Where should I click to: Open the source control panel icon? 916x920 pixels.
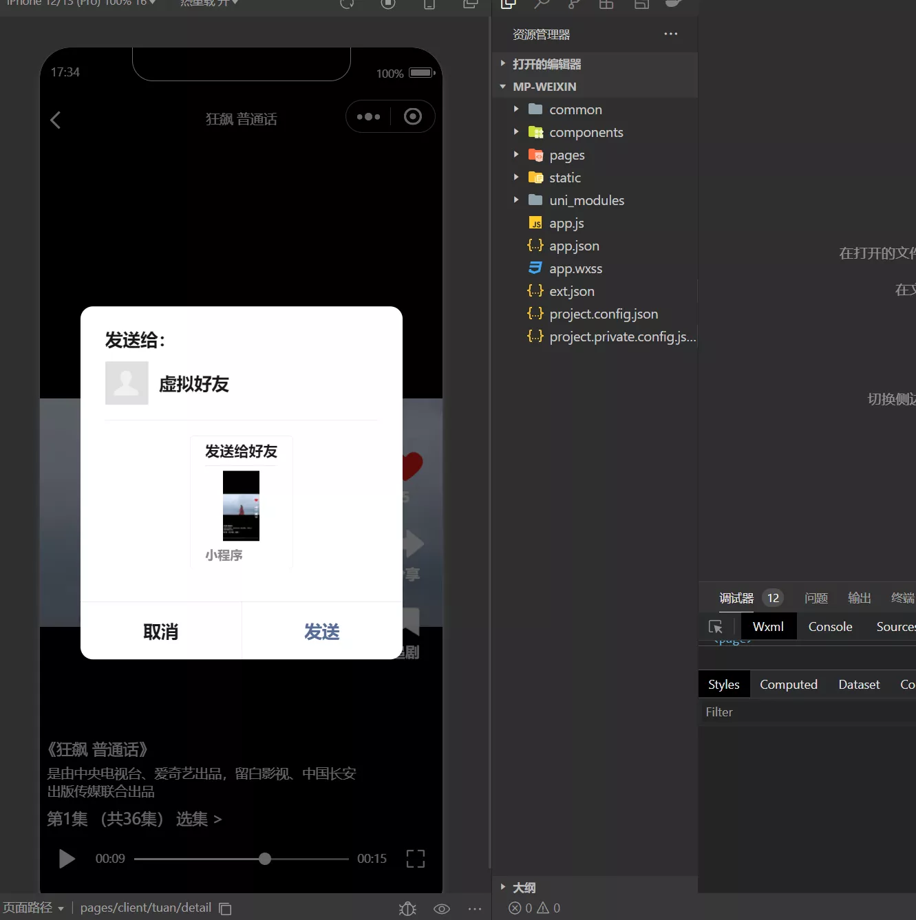tap(573, 4)
